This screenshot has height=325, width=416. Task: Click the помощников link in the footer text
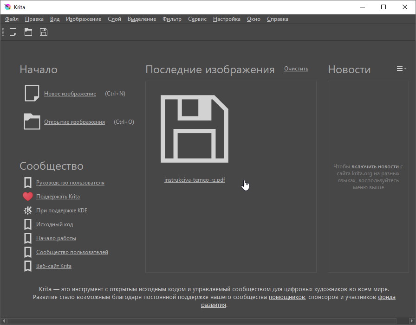coord(286,297)
